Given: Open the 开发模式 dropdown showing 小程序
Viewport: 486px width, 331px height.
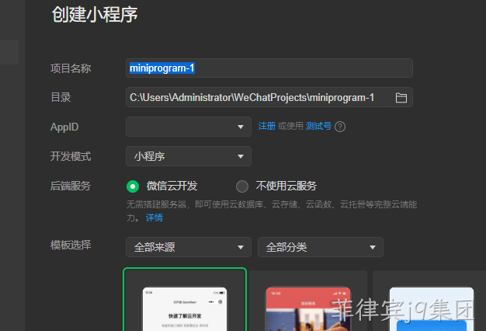Looking at the screenshot, I should 189,156.
